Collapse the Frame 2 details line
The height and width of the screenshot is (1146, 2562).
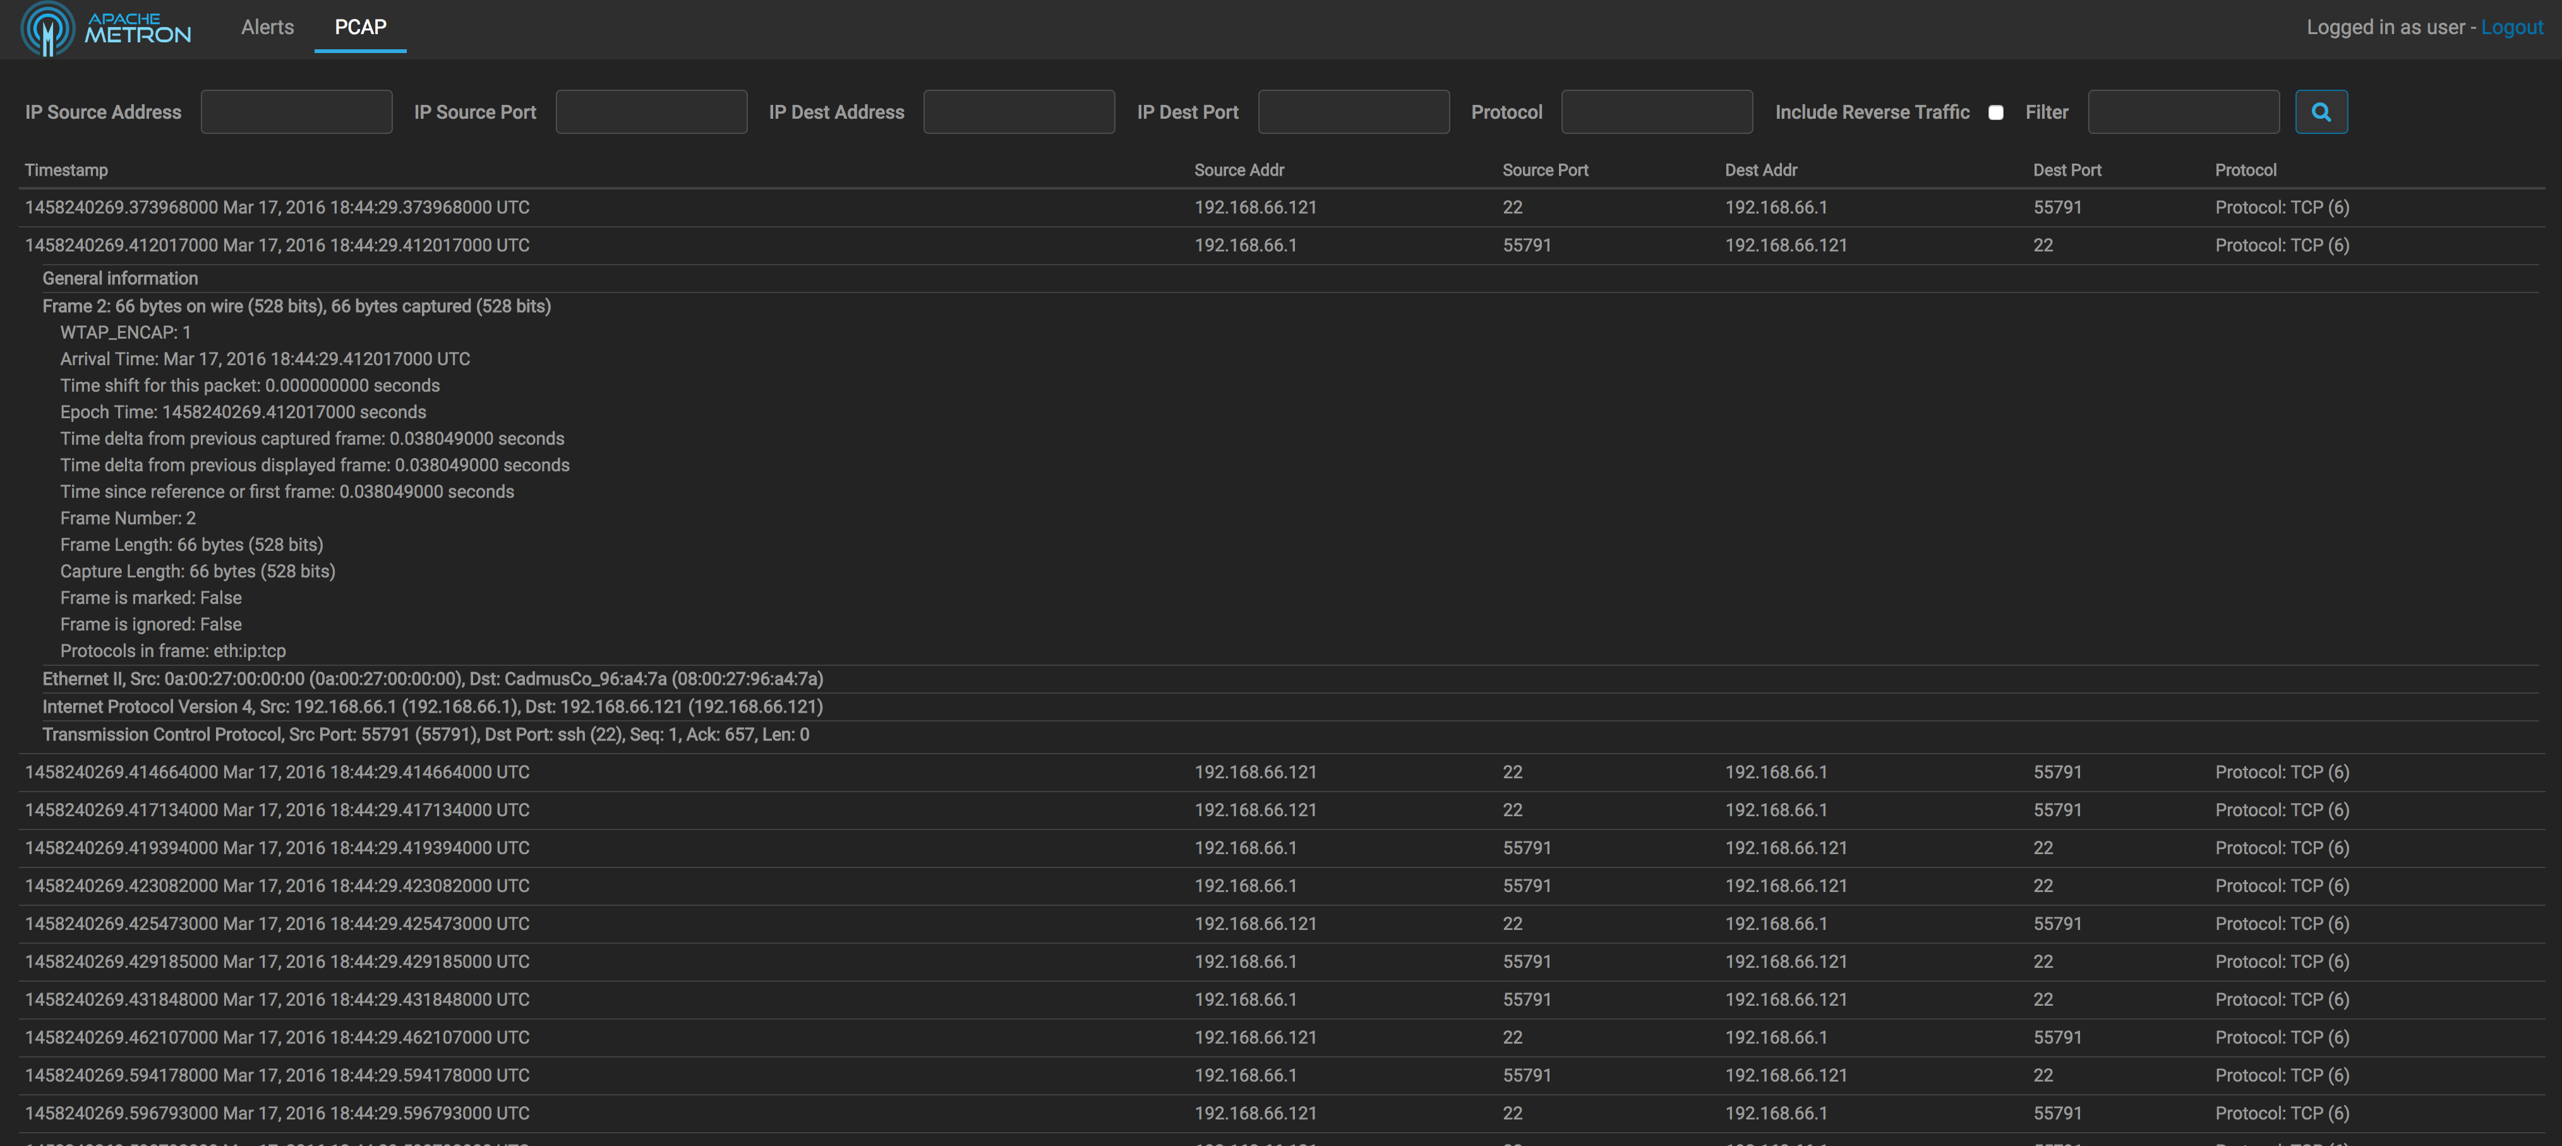(x=296, y=306)
